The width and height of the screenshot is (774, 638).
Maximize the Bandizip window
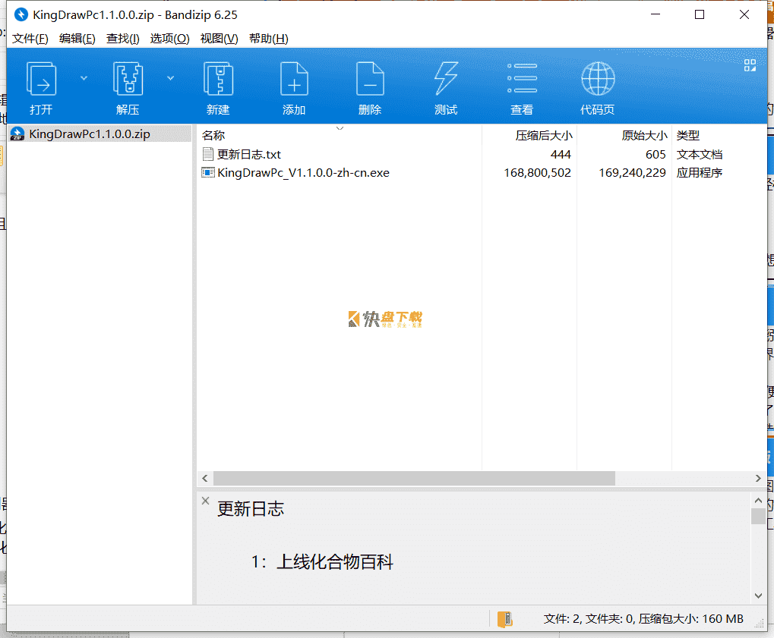[700, 14]
